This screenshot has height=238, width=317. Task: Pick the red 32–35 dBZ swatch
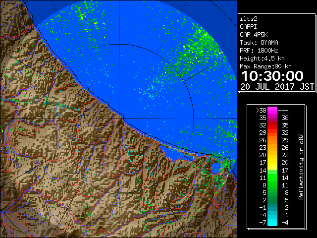pyautogui.click(x=272, y=125)
